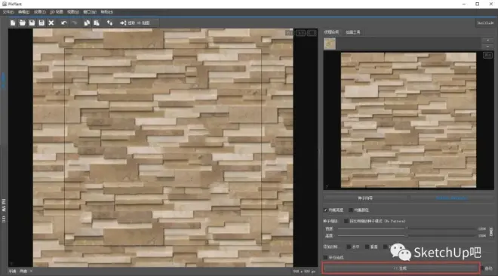498x276 pixels.
Task: Click the Paste icon in the toolbar
Action: click(97, 23)
